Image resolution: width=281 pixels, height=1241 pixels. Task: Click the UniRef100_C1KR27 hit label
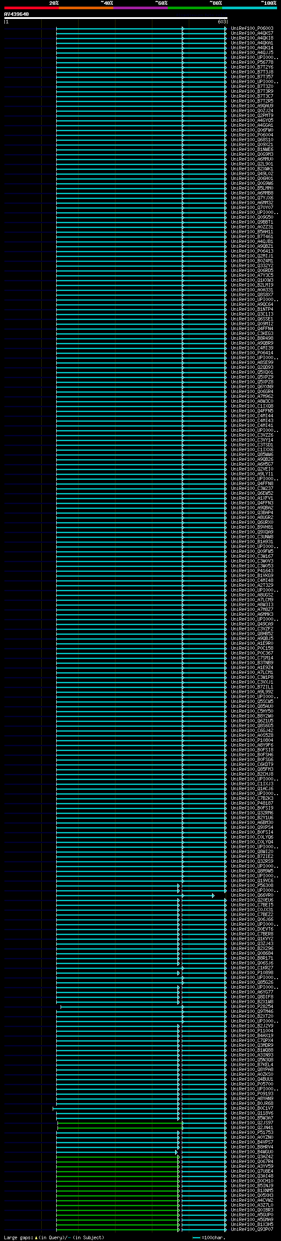[252, 967]
